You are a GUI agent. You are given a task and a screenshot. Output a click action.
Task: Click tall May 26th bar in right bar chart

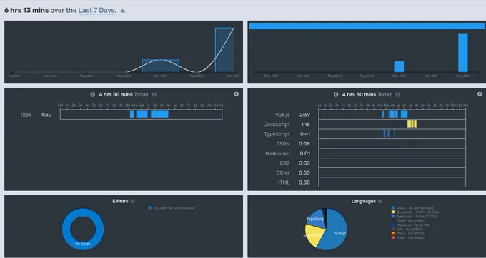click(x=462, y=53)
